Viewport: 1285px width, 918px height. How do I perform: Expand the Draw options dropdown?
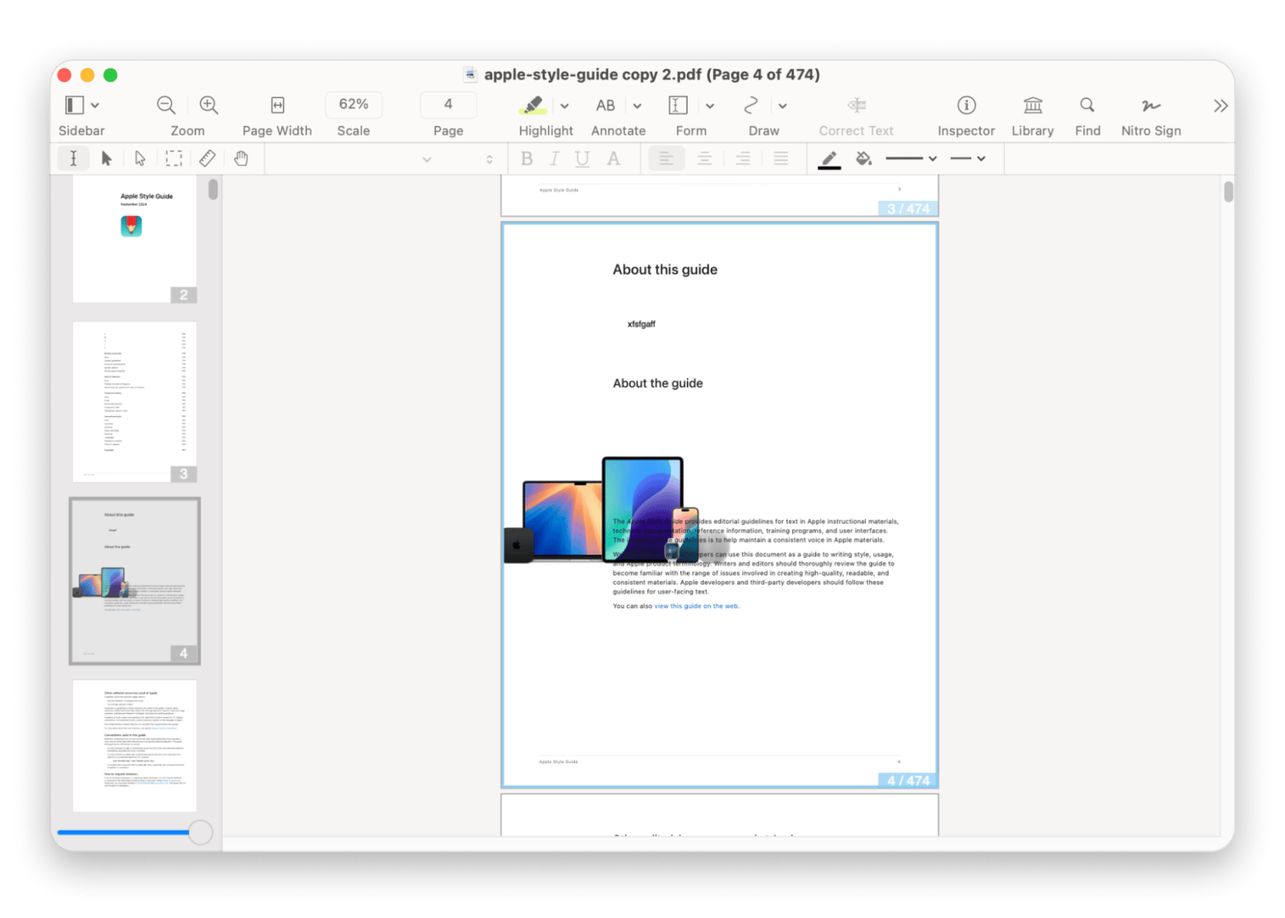pos(783,105)
